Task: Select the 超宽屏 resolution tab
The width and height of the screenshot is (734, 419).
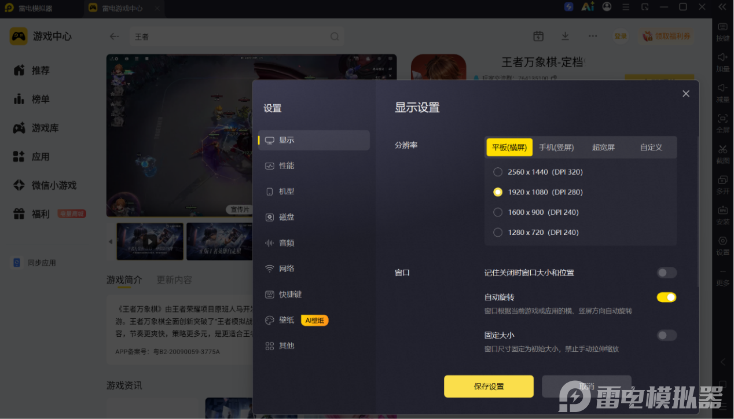Action: pyautogui.click(x=603, y=147)
